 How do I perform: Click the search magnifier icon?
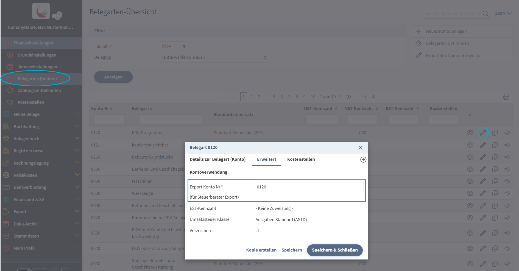tap(485, 14)
